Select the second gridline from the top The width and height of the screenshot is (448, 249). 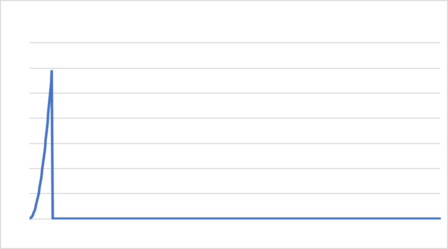pyautogui.click(x=235, y=68)
